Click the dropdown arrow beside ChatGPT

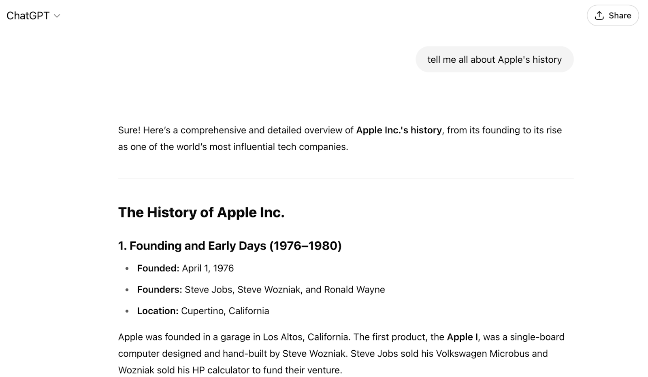tap(57, 16)
